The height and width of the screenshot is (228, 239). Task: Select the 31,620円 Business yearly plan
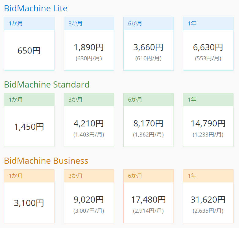click(208, 200)
